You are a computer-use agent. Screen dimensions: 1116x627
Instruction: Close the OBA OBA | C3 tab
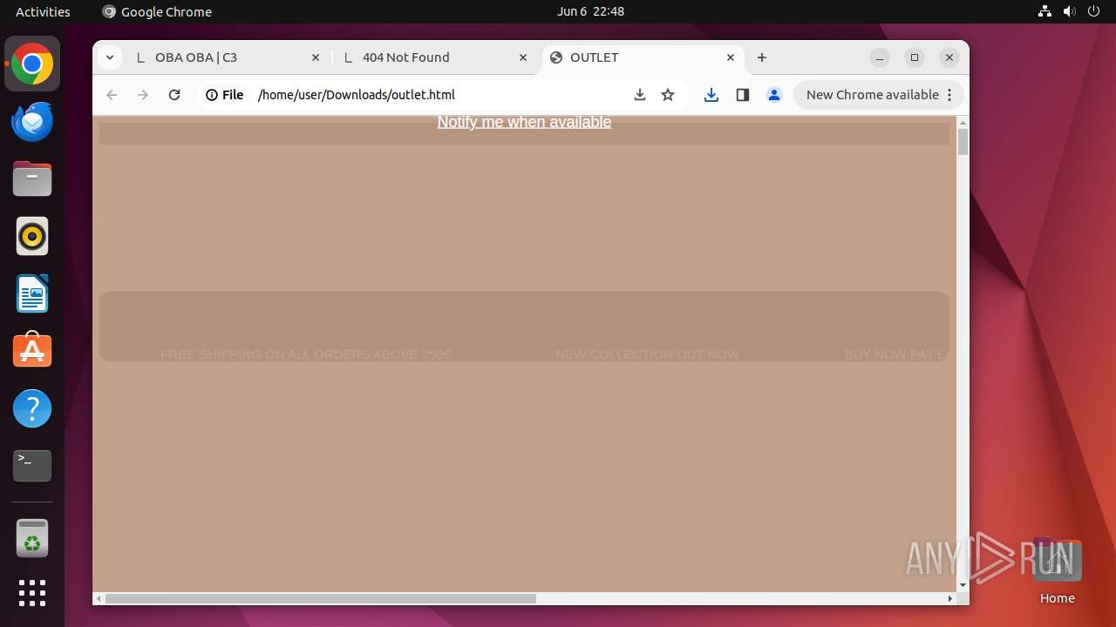(x=316, y=57)
